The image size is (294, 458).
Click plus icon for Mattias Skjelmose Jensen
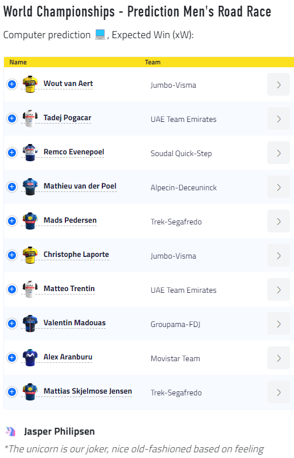tap(12, 392)
